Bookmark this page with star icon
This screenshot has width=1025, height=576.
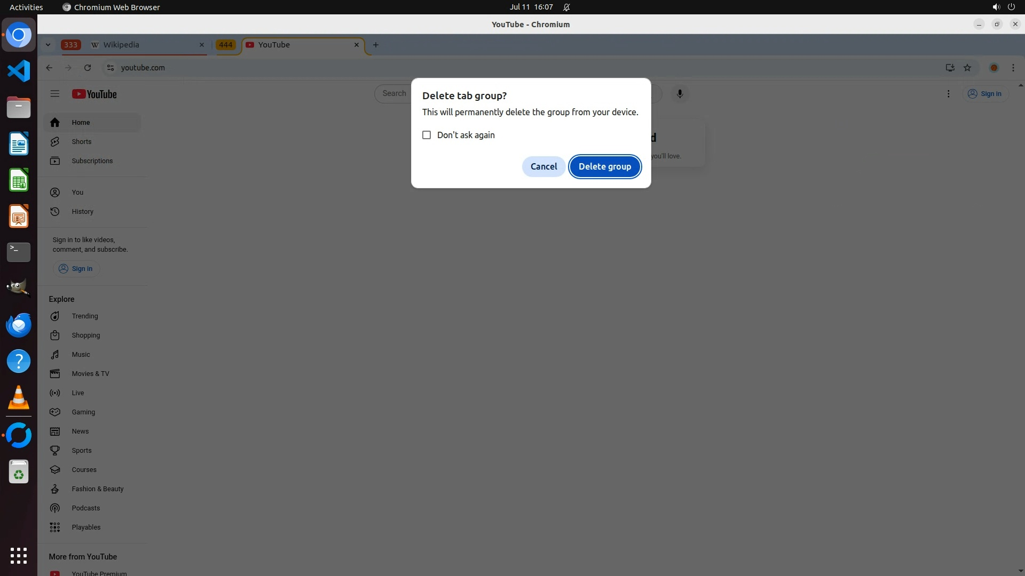pyautogui.click(x=967, y=68)
